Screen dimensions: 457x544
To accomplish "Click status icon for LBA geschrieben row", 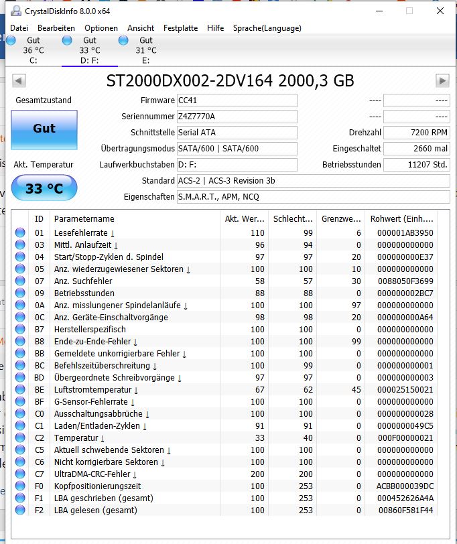I will coord(20,498).
